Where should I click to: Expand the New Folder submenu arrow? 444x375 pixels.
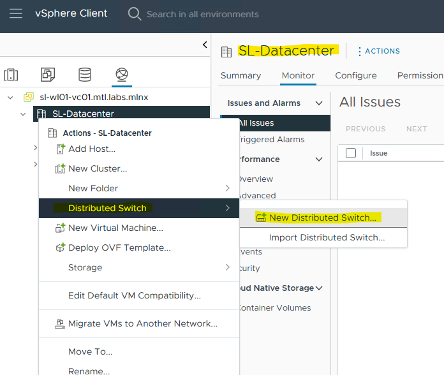point(227,188)
